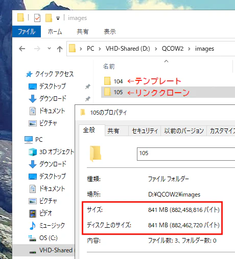Screen dimensions: 235x259
Task: Go back with the left arrow button
Action: coord(22,49)
